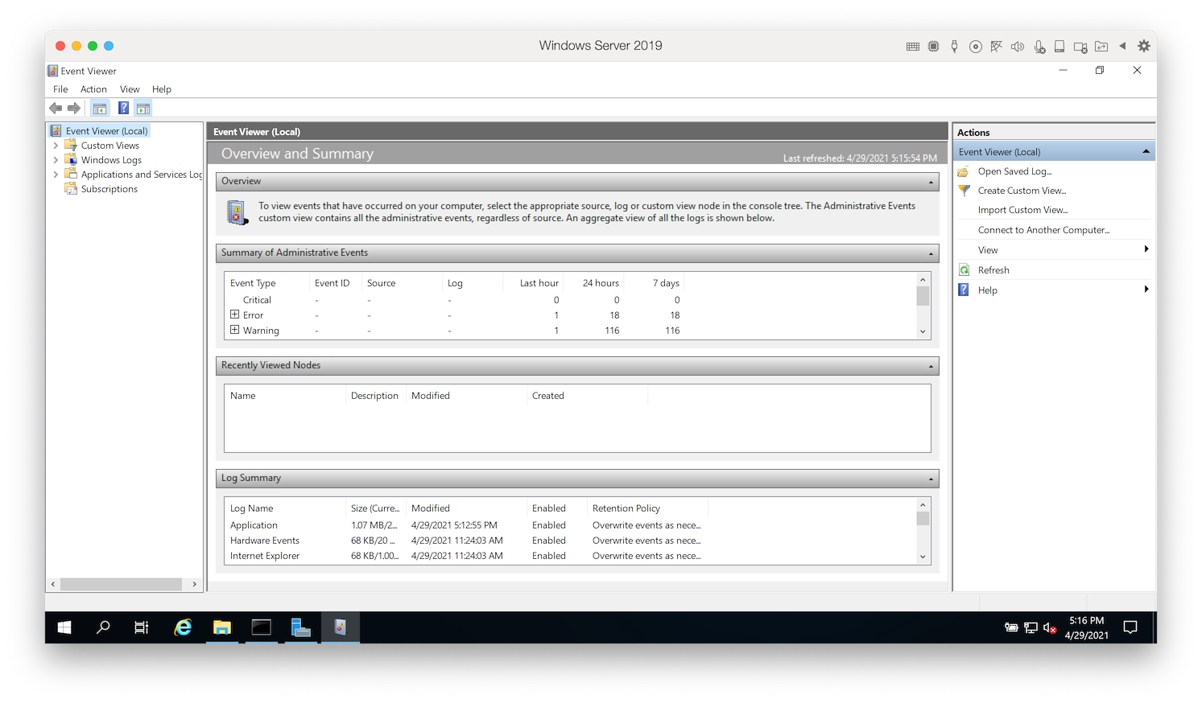Click the Windows Start button

64,627
